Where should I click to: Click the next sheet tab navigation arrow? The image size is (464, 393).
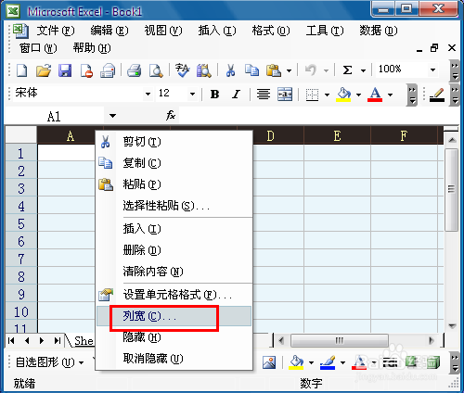[x=42, y=341]
